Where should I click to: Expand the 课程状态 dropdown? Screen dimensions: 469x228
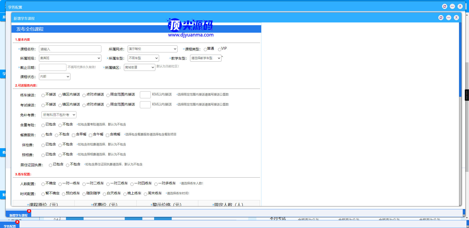pyautogui.click(x=54, y=77)
